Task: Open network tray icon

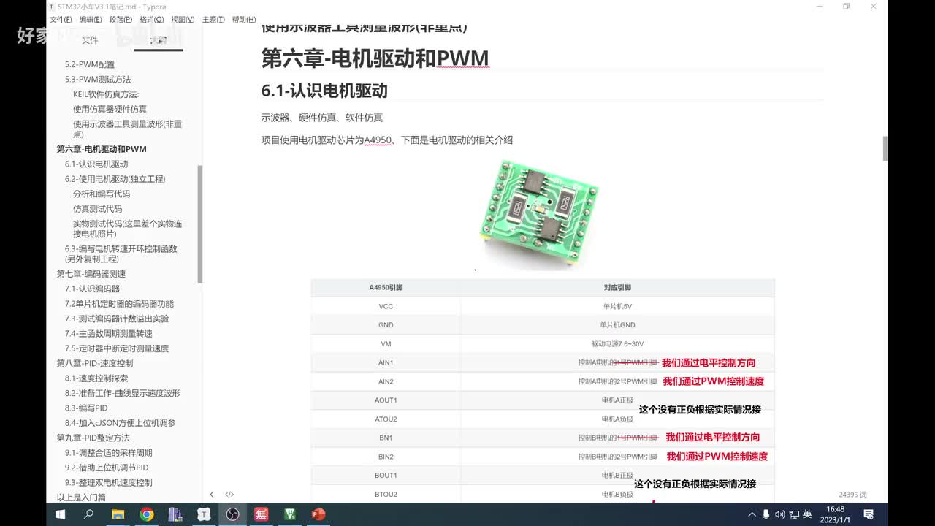Action: coord(793,514)
